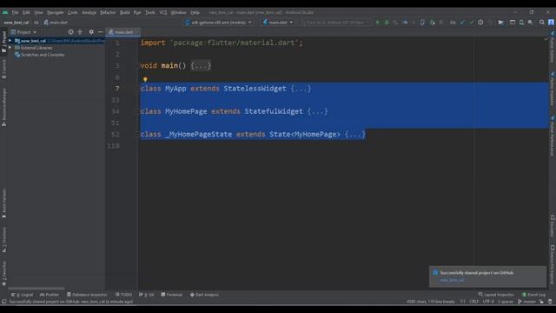Click the expand/collapse all icon in Project panel
The width and height of the screenshot is (556, 313).
tap(80, 32)
